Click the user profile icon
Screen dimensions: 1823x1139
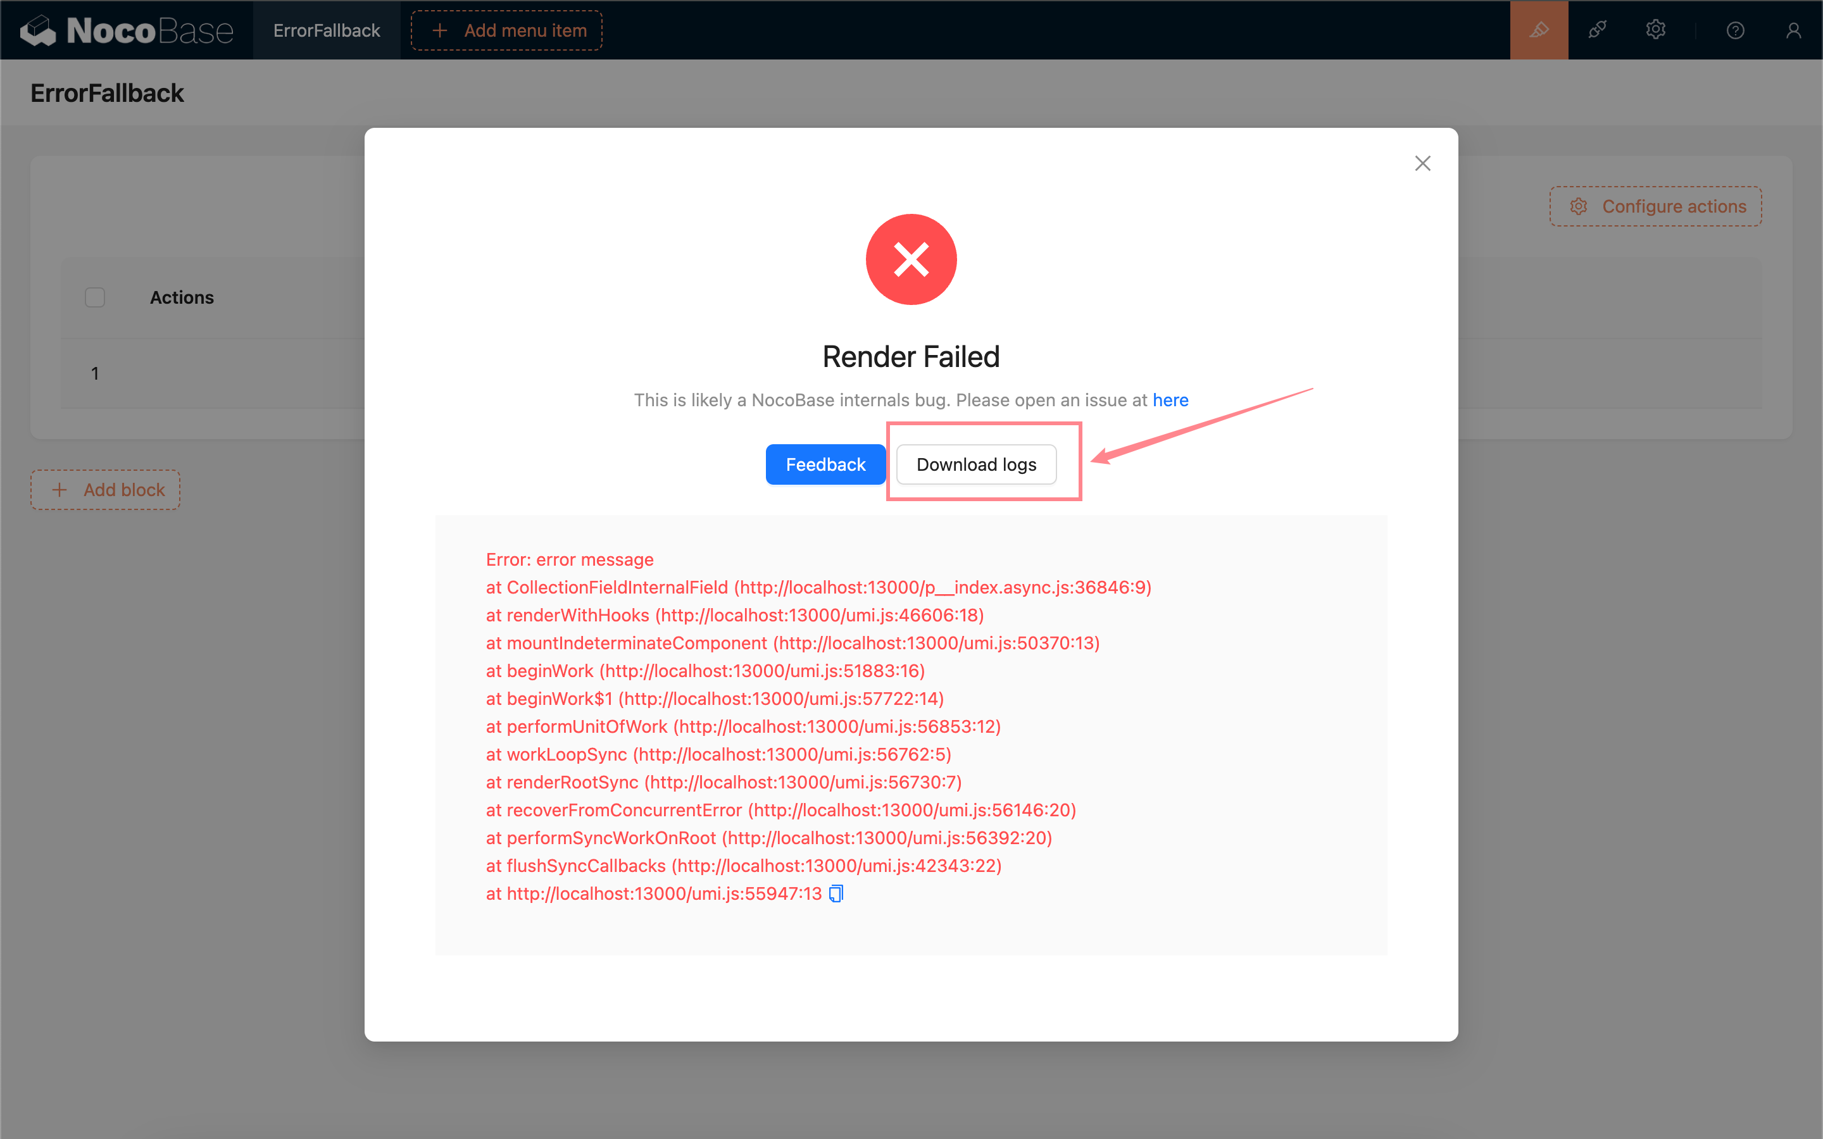tap(1794, 29)
